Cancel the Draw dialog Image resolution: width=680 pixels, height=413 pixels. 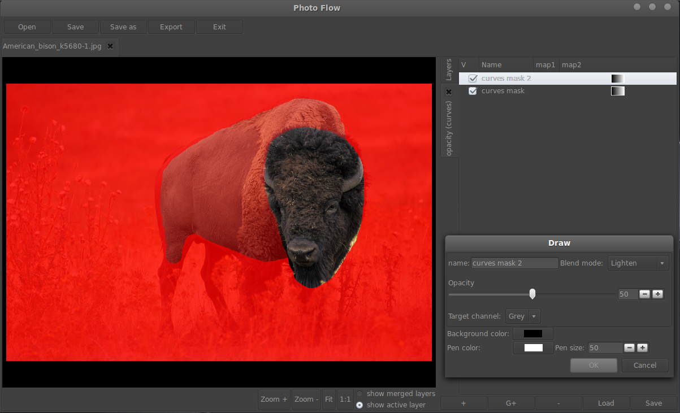644,365
